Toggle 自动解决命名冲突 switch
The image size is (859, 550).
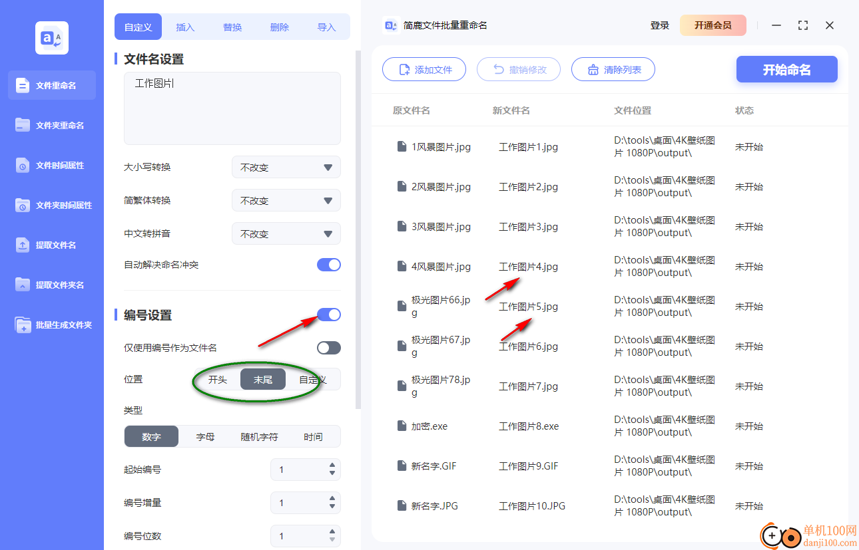tap(329, 265)
